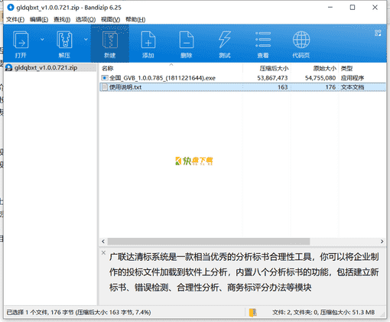
Task: Expand the Extract (解压) dropdown arrow
Action: pyautogui.click(x=86, y=39)
